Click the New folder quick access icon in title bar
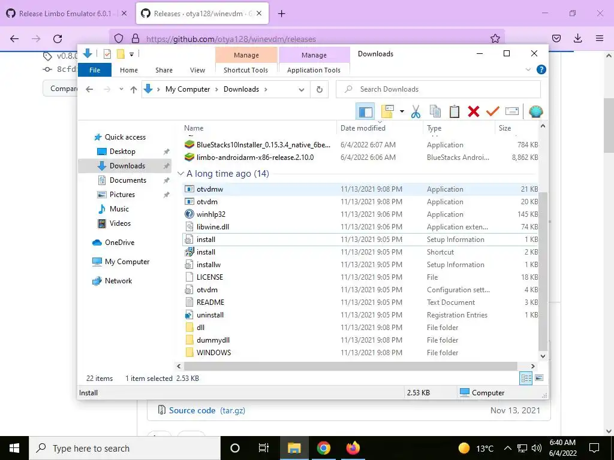 point(121,54)
